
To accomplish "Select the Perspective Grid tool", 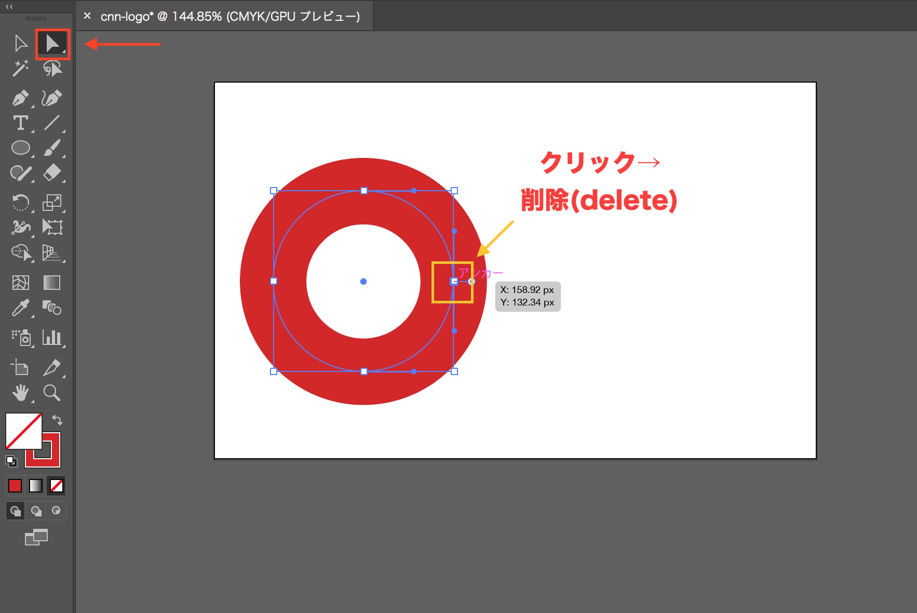I will [x=52, y=252].
